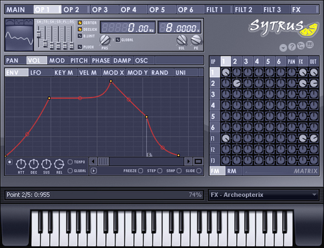
Task: Select the OSC articulation tab
Action: pos(144,60)
